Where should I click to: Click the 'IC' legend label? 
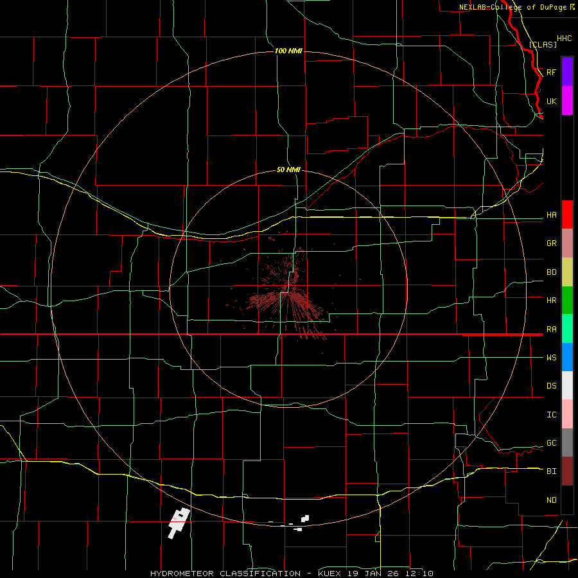[551, 415]
